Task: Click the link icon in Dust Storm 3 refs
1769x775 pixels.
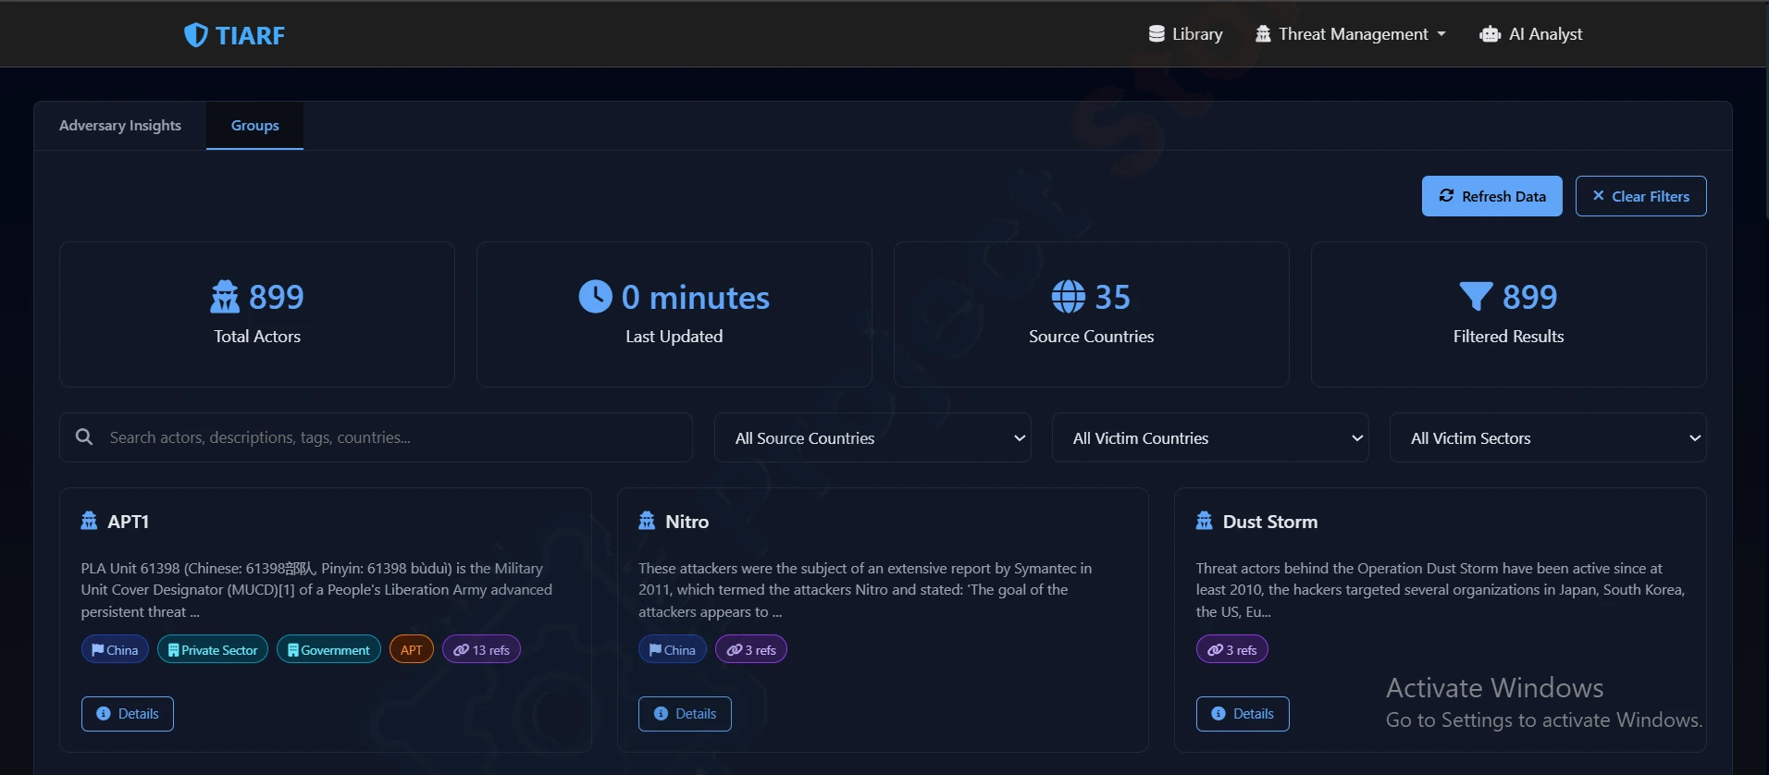Action: coord(1216,650)
